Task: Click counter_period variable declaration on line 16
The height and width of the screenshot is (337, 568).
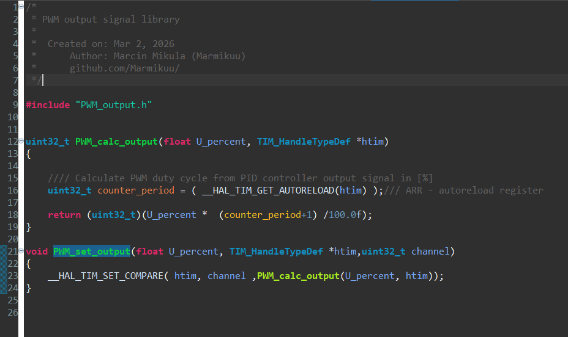Action: [136, 190]
